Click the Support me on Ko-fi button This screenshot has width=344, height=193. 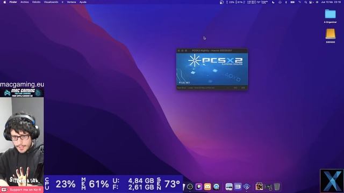[21, 190]
